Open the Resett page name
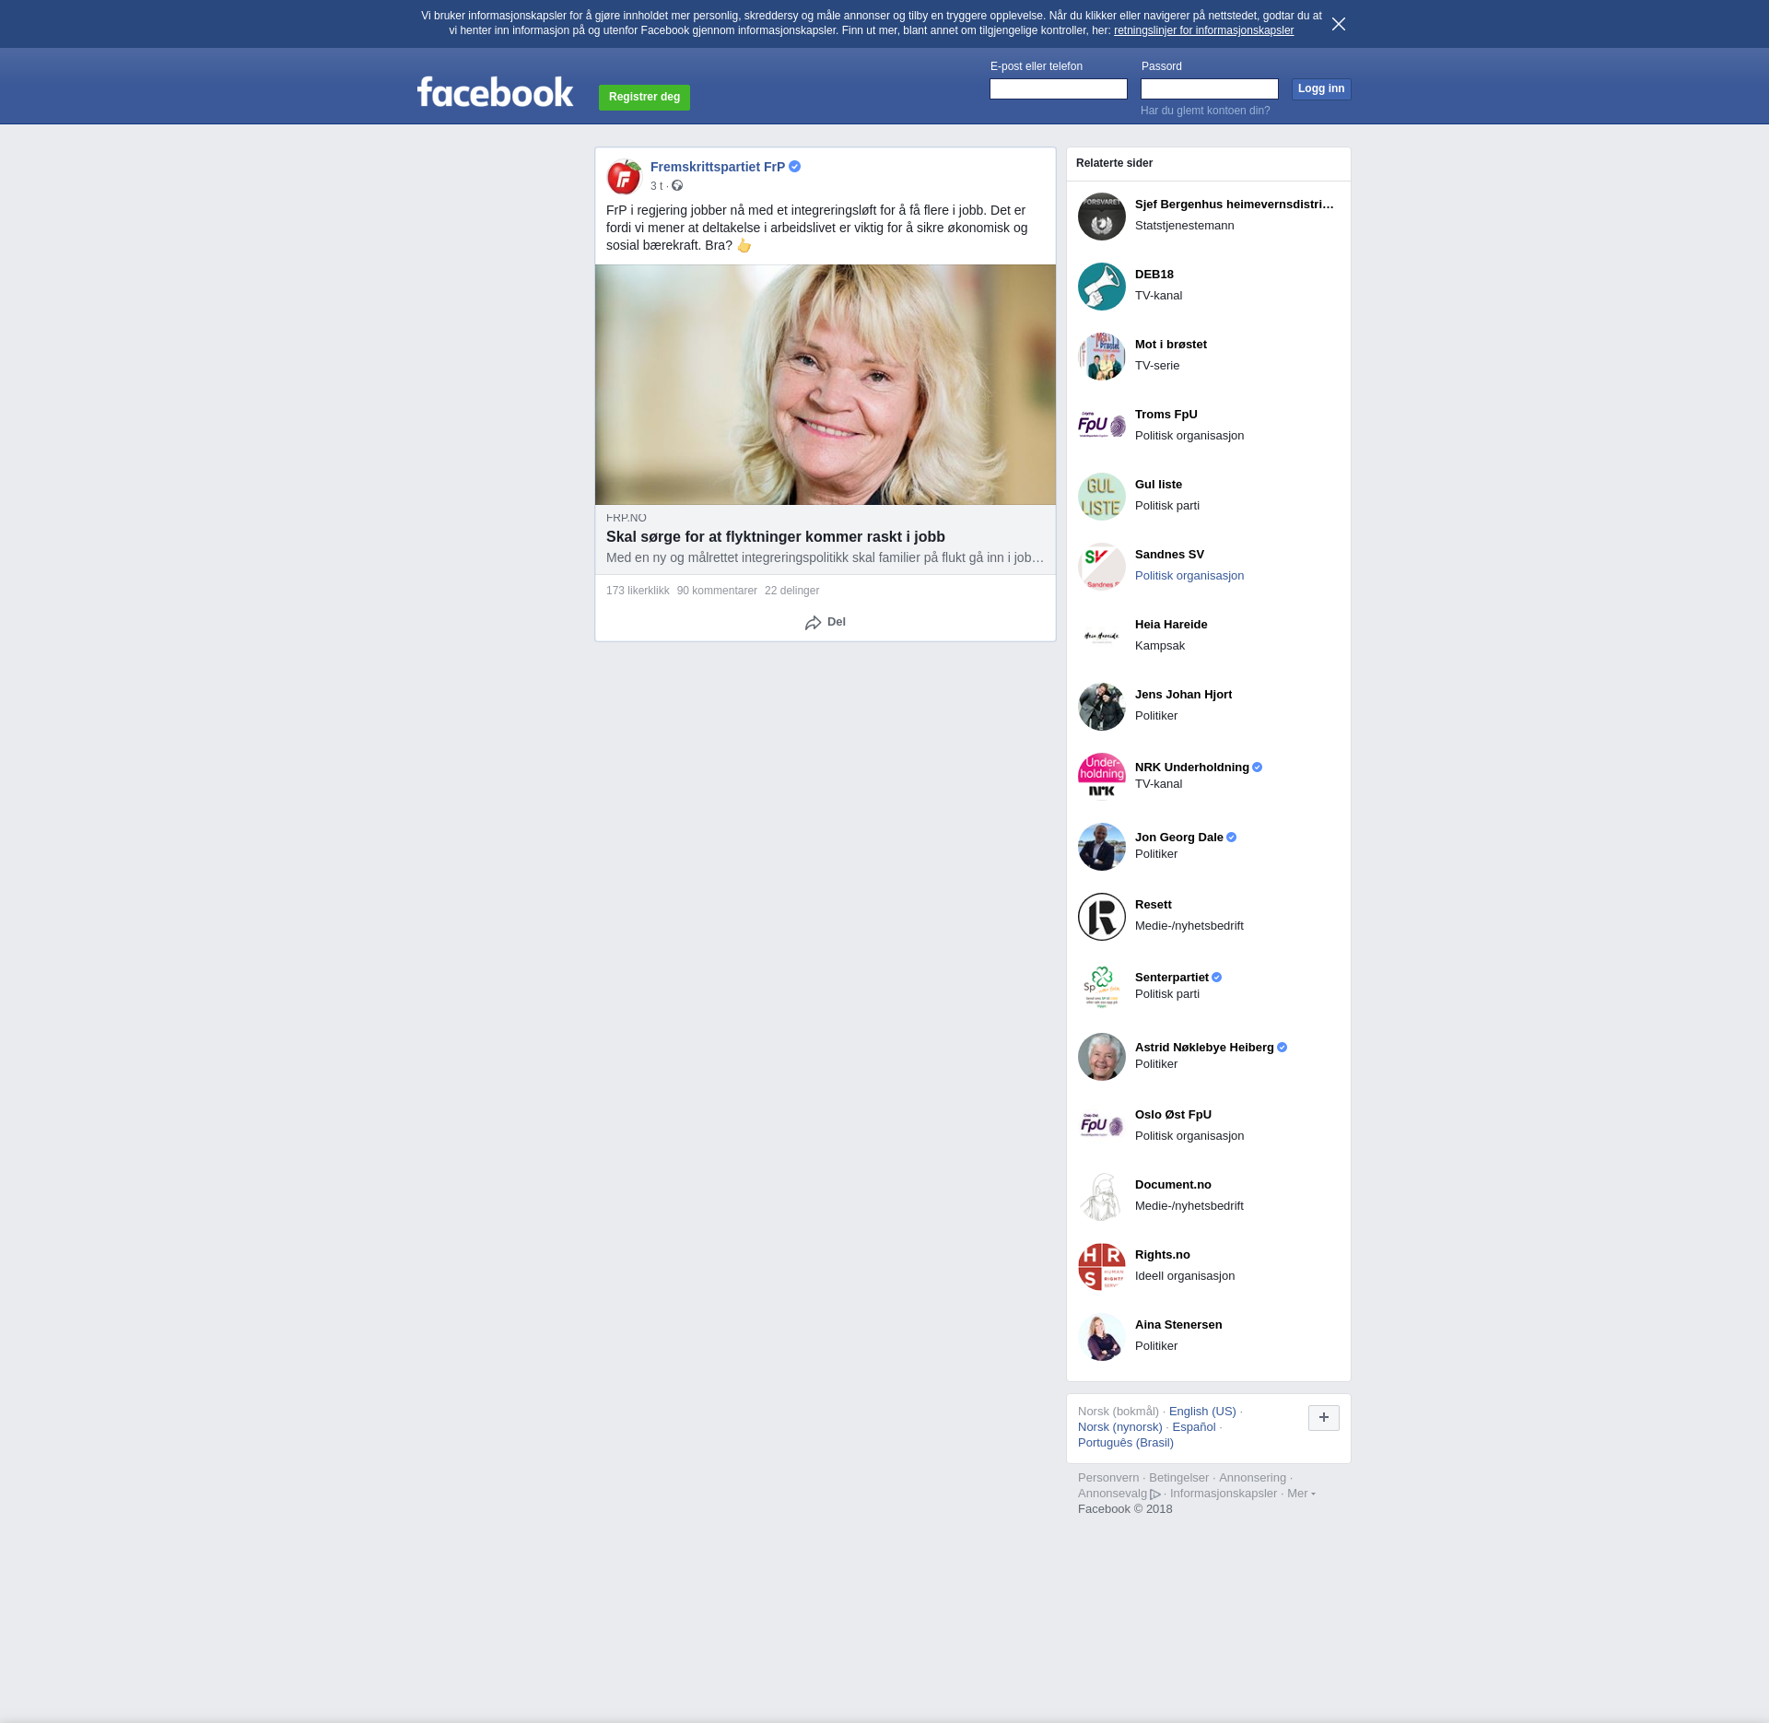This screenshot has height=1723, width=1769. point(1154,905)
